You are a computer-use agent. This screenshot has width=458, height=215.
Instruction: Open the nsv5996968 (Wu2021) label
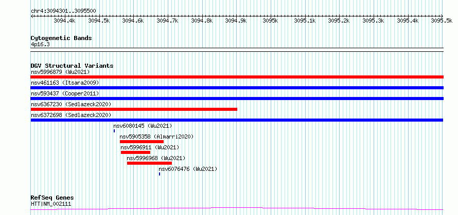pyautogui.click(x=156, y=158)
